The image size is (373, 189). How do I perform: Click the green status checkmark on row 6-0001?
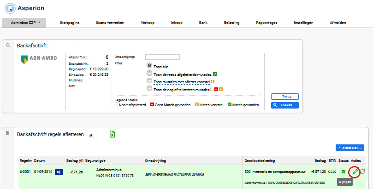[343, 172]
